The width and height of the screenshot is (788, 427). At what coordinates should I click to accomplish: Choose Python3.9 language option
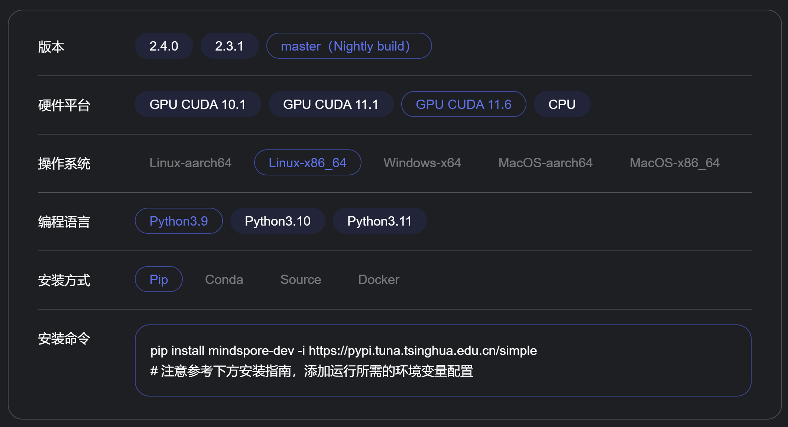179,221
